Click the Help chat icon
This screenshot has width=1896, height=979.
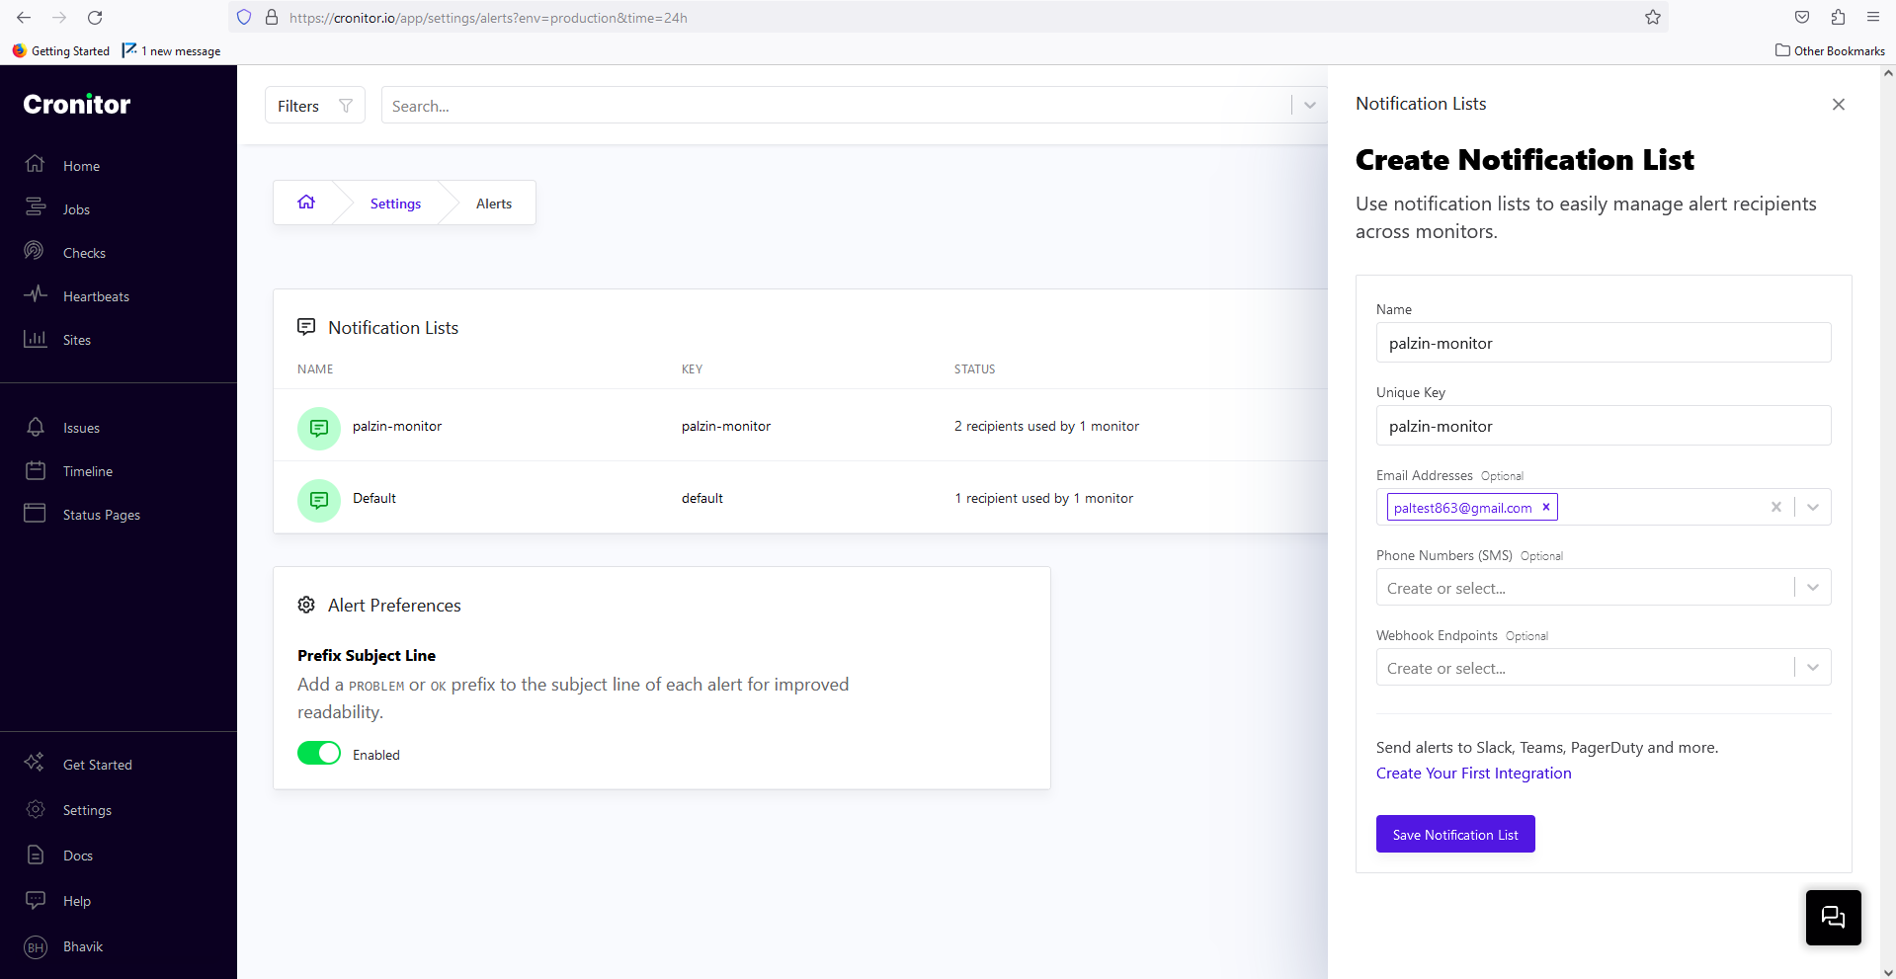pos(36,900)
